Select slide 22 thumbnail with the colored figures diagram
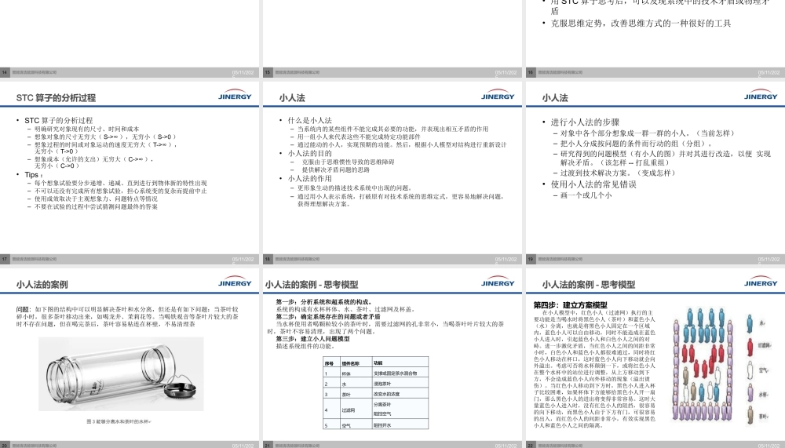This screenshot has height=448, width=785. [655, 359]
